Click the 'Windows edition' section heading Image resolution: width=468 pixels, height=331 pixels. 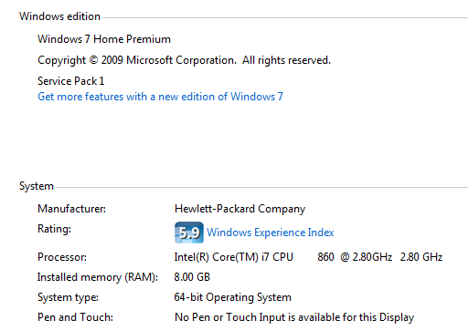[x=59, y=16]
